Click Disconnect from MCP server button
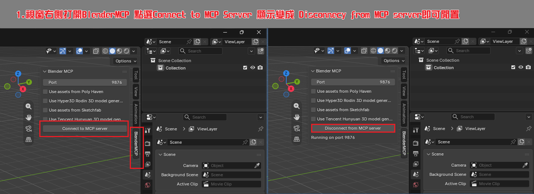Image resolution: width=534 pixels, height=194 pixels. (x=353, y=128)
